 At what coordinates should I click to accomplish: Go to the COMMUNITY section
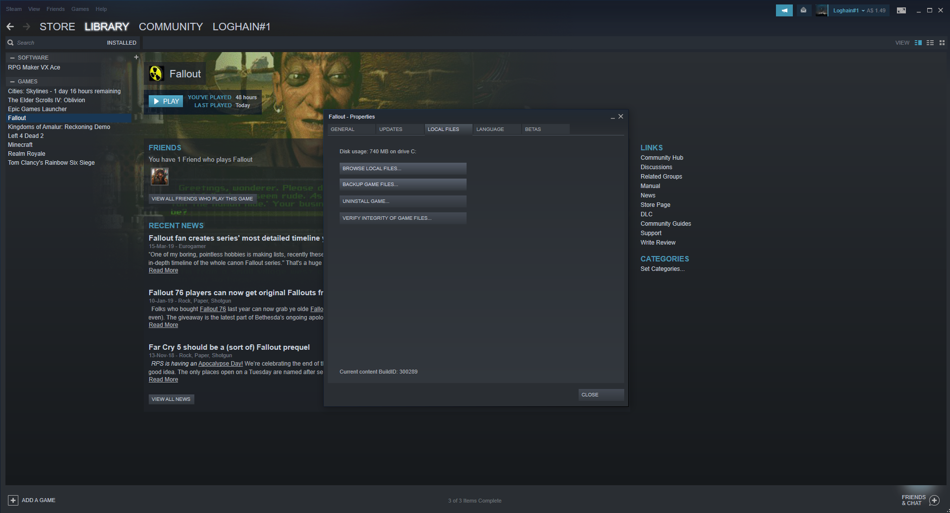tap(171, 27)
